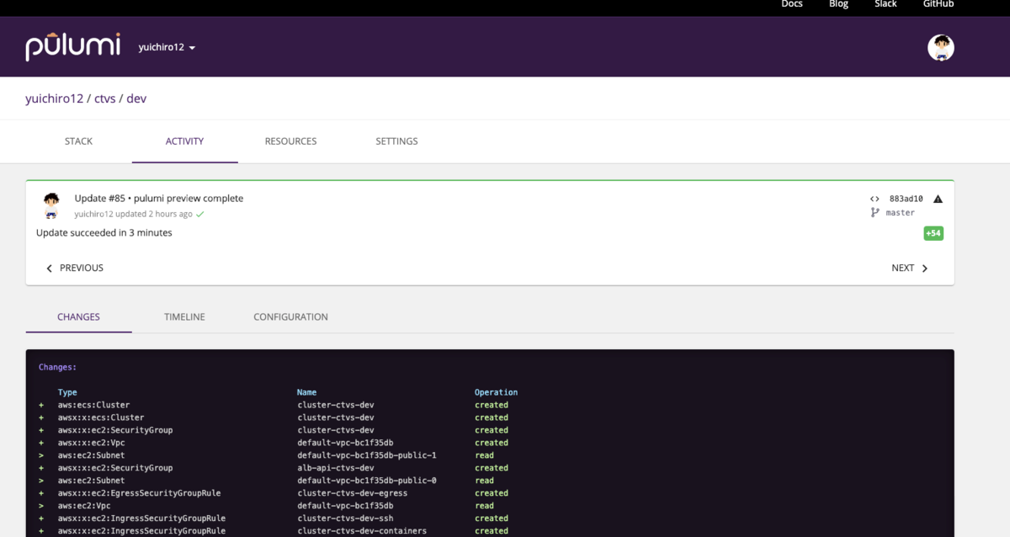Open the user avatar menu in header
The width and height of the screenshot is (1010, 537).
(x=940, y=47)
